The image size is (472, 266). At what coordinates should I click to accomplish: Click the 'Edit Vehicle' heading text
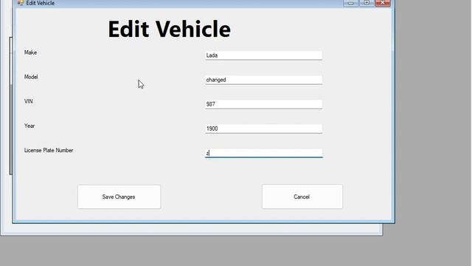169,30
